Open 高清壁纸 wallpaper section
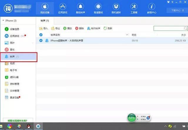 [98, 9]
